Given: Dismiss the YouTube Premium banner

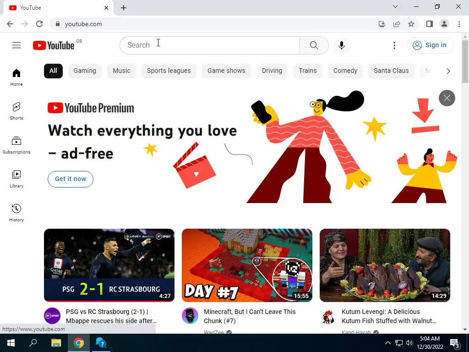Looking at the screenshot, I should 447,98.
